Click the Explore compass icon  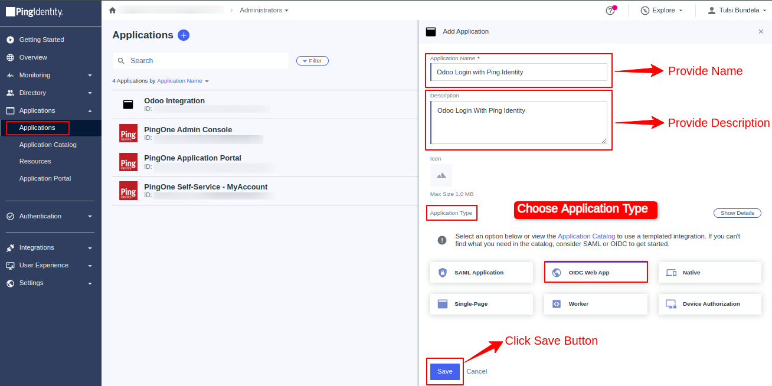point(645,11)
